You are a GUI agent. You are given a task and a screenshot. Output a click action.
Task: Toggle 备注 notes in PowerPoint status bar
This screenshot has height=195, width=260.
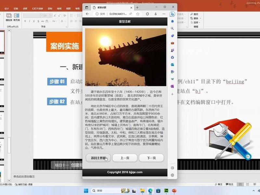click(218, 184)
